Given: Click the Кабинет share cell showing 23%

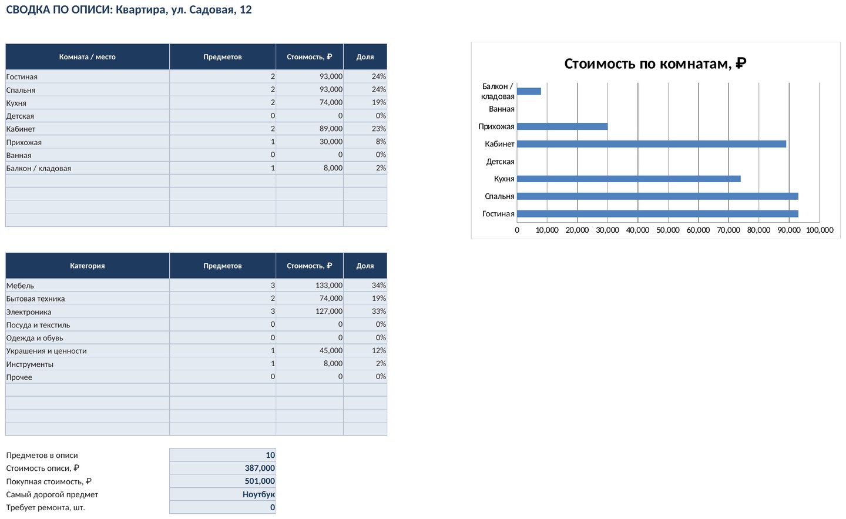Looking at the screenshot, I should [x=365, y=129].
